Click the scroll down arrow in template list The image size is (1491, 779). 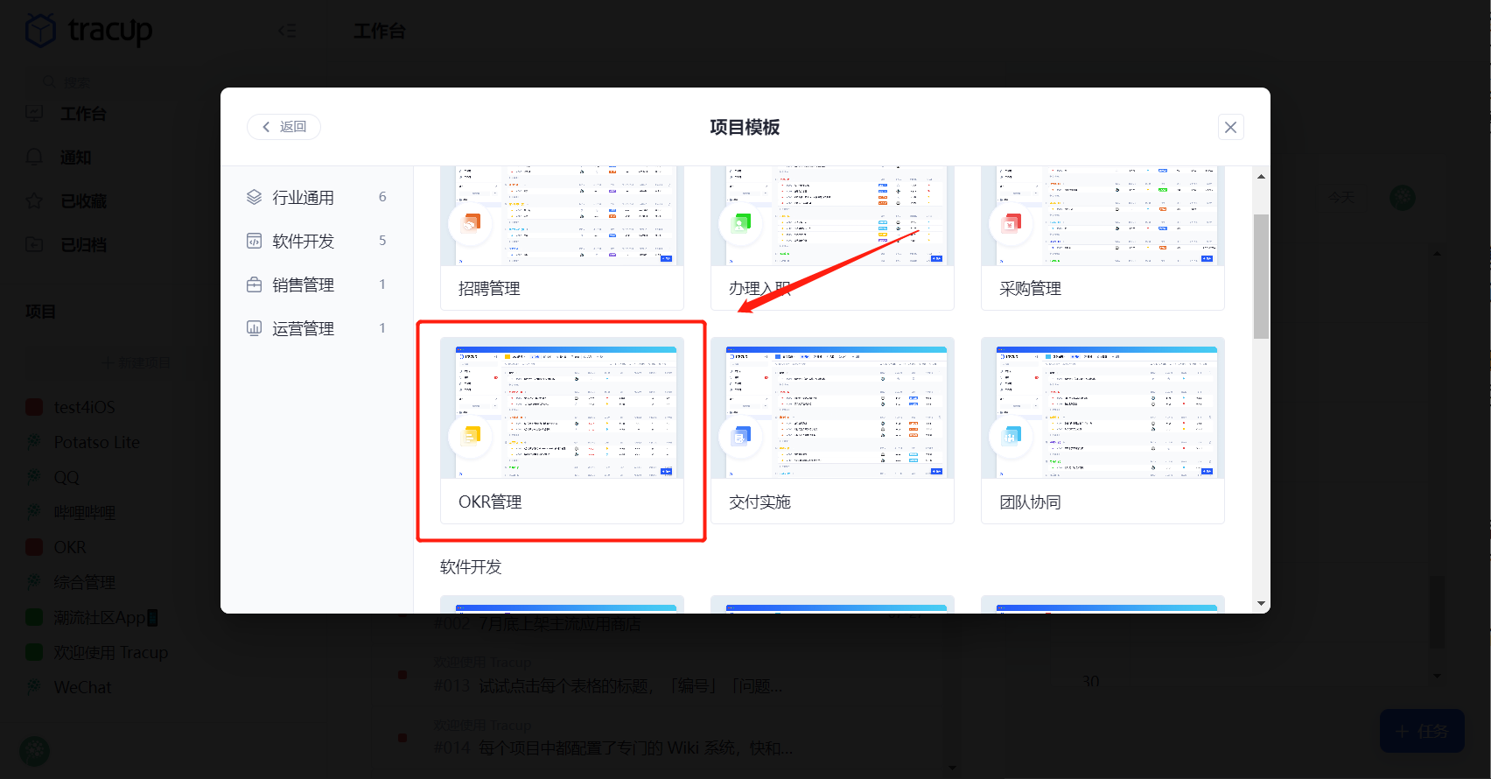point(1261,603)
